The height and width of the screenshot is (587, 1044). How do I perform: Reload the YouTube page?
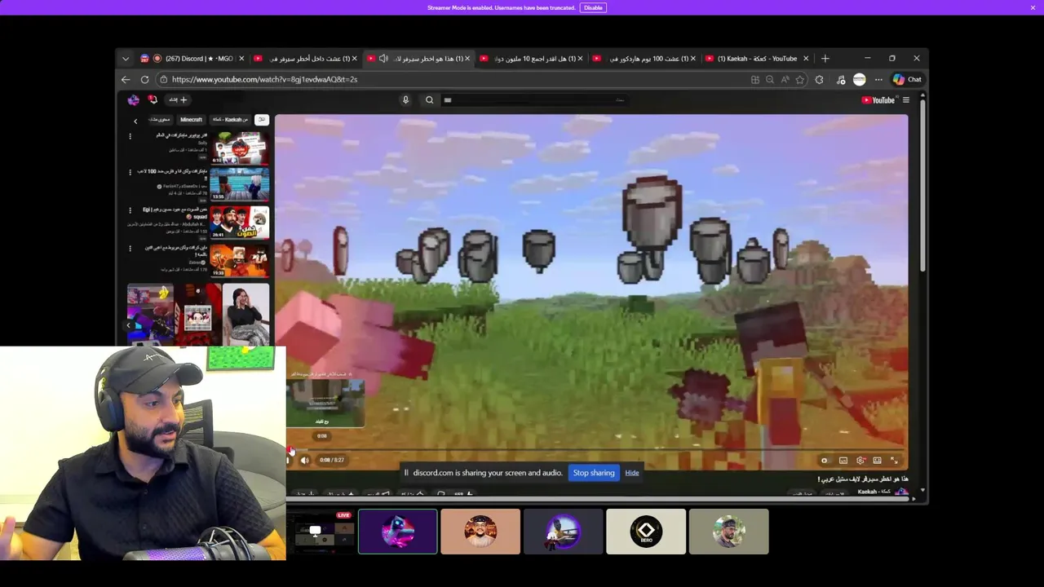tap(144, 79)
